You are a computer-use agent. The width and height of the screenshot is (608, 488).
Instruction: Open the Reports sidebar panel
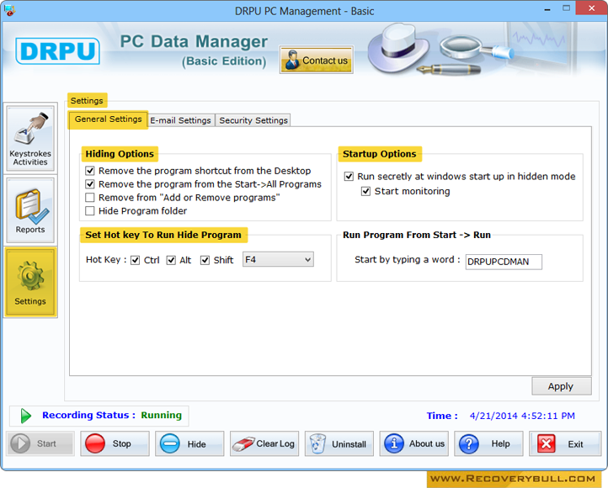coord(30,210)
